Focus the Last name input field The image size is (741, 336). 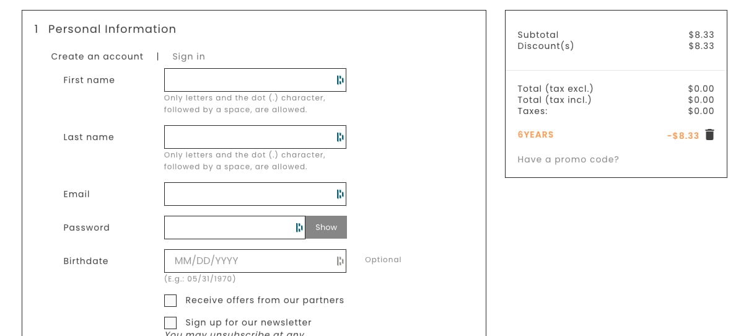tap(248, 137)
